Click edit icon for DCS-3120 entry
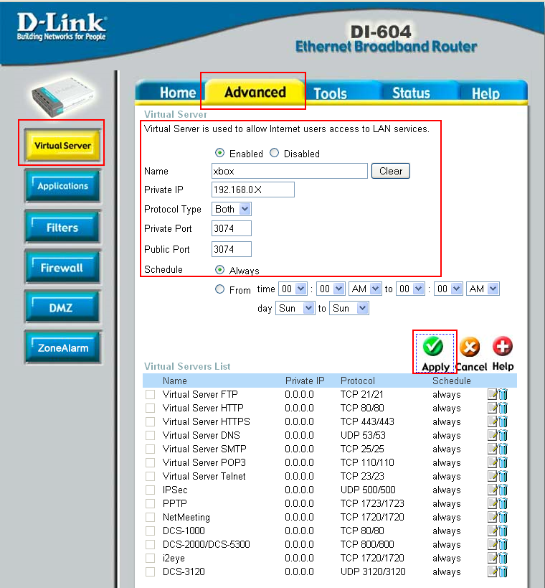 pos(493,571)
